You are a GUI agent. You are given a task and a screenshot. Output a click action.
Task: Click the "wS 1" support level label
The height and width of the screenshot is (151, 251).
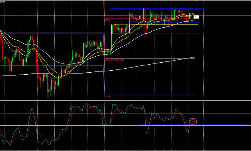(x=107, y=96)
